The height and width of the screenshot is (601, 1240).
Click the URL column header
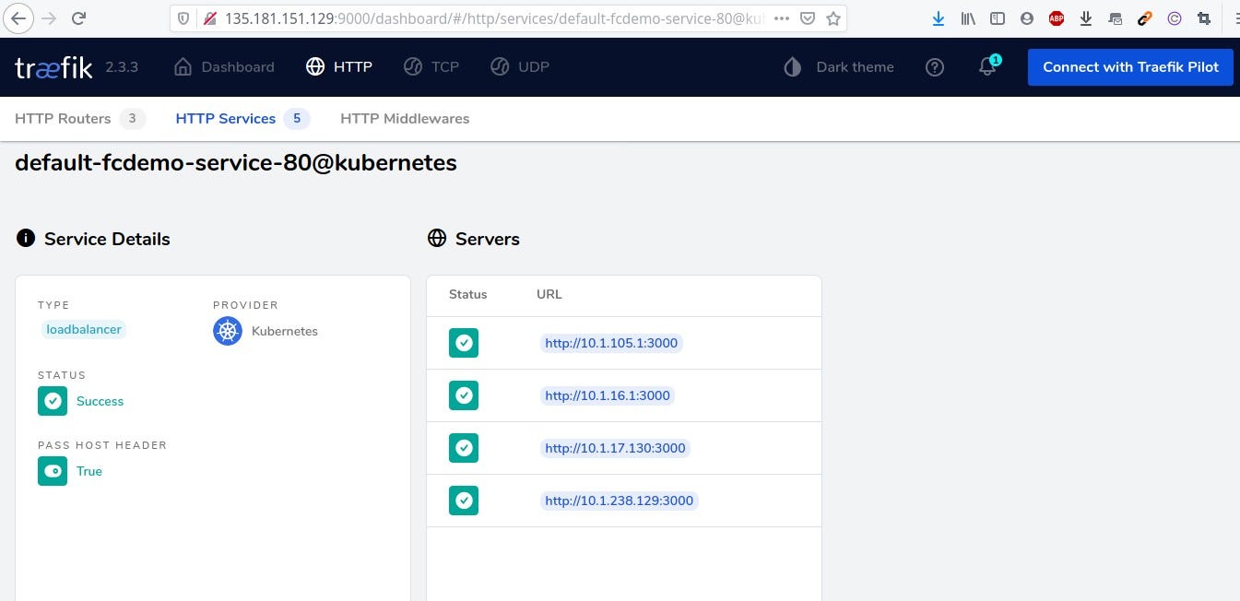549,294
